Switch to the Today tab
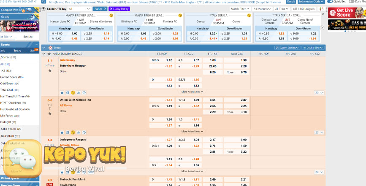Screen dimensions: 366x186 point(17,51)
